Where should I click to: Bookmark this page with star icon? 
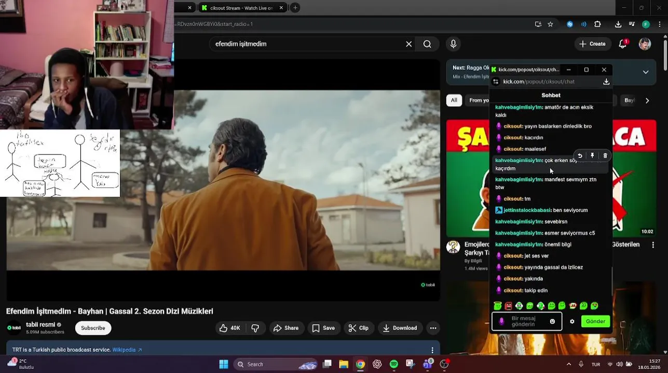(550, 24)
